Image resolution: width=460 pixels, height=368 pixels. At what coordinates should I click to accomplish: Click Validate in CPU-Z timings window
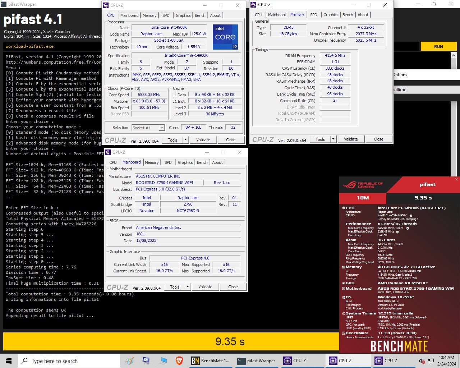351,139
